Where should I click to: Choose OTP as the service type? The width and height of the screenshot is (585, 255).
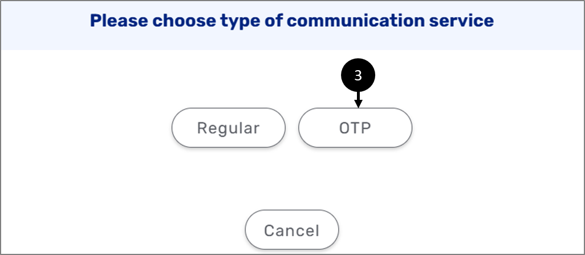click(x=355, y=128)
